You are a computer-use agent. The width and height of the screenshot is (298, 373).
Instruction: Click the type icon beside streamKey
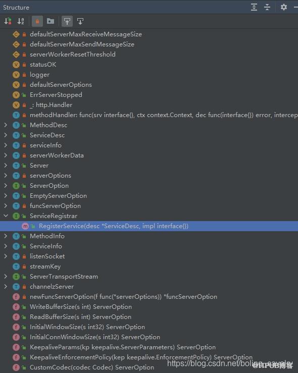click(16, 267)
